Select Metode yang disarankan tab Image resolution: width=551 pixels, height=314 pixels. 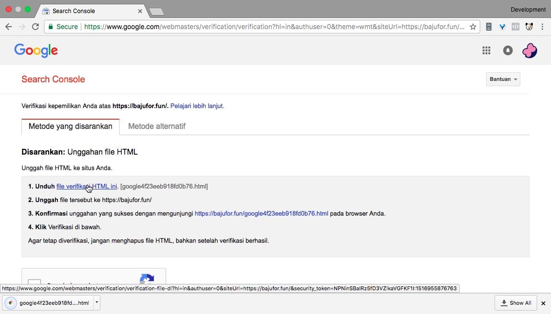[x=70, y=126]
